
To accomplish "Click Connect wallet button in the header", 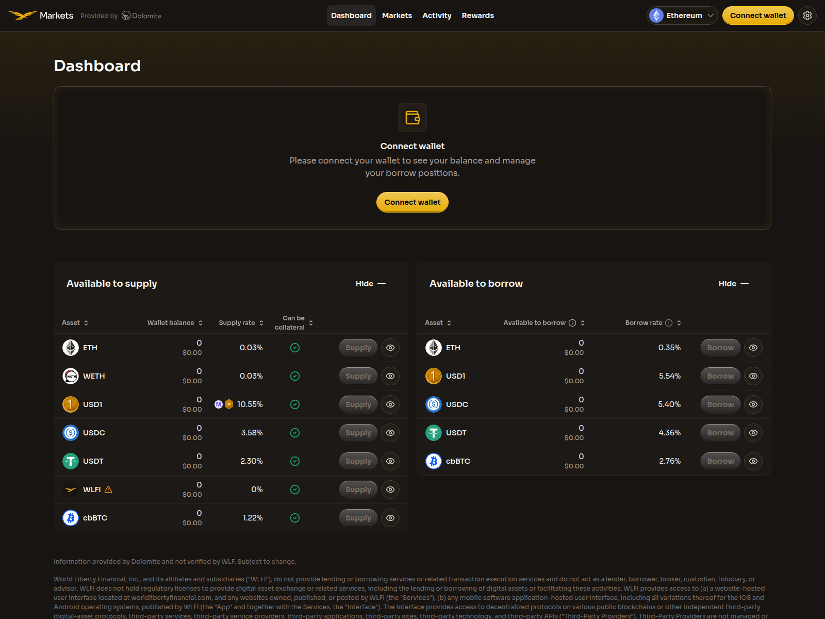I will 758,15.
